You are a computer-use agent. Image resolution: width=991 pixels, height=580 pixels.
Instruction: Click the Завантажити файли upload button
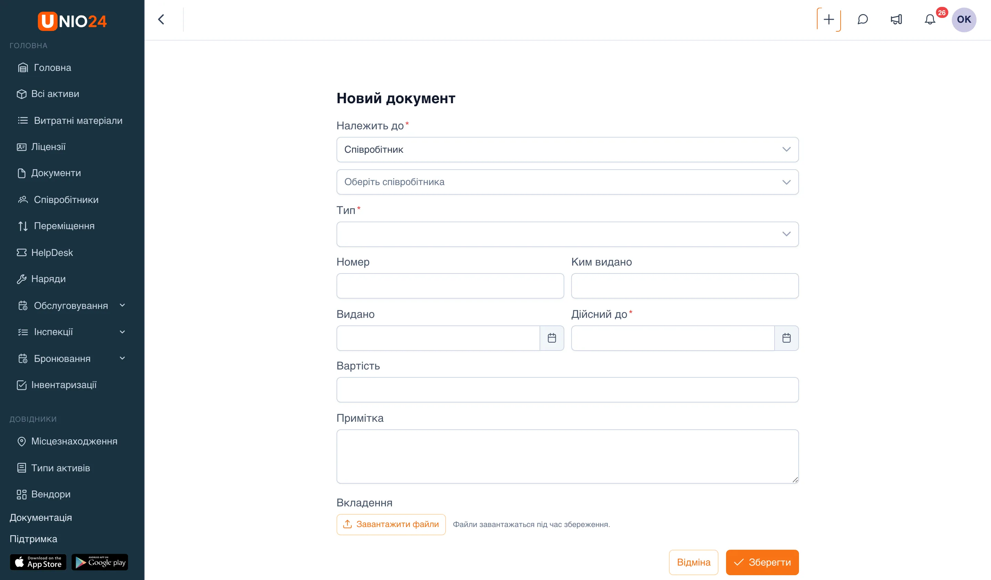(391, 525)
